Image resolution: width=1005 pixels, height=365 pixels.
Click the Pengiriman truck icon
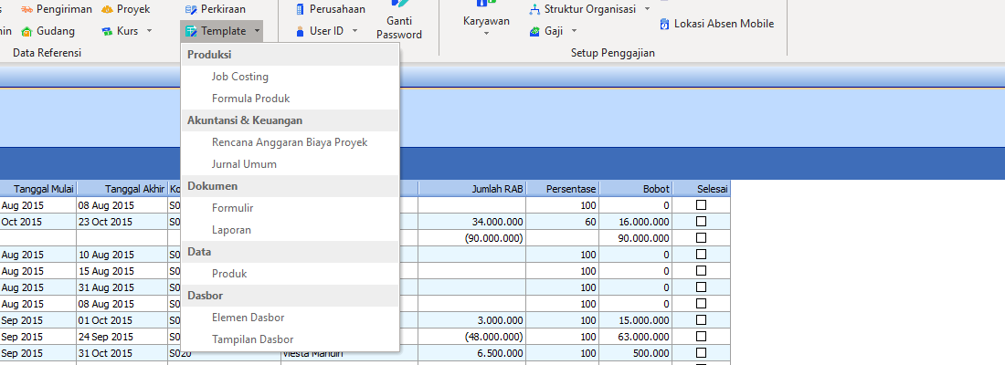(26, 10)
